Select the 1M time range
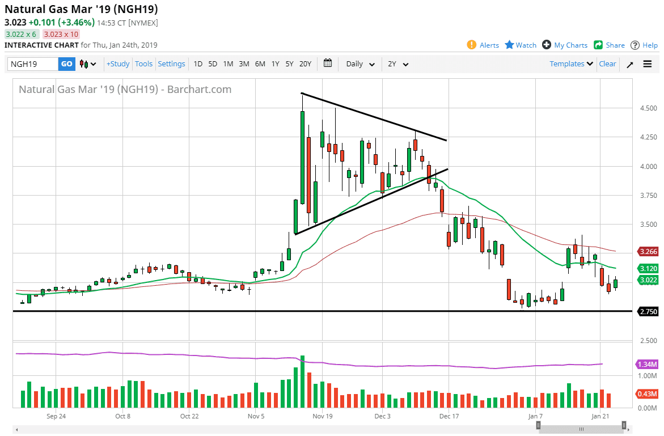This screenshot has height=436, width=664. [229, 64]
